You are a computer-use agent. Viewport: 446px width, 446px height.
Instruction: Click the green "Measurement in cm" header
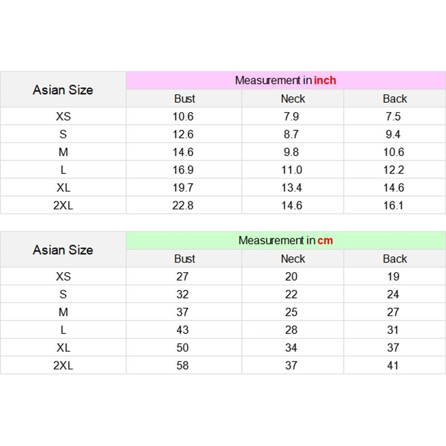(285, 240)
